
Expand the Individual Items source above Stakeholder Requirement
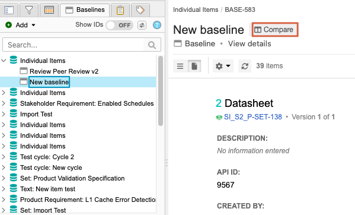[4, 93]
